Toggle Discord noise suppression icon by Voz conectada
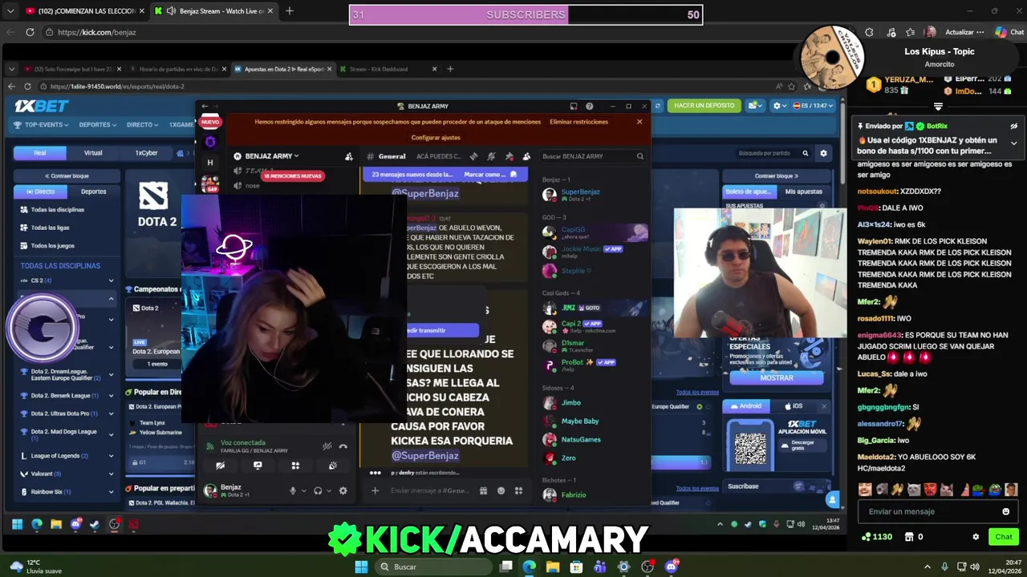The image size is (1027, 577). (x=327, y=446)
